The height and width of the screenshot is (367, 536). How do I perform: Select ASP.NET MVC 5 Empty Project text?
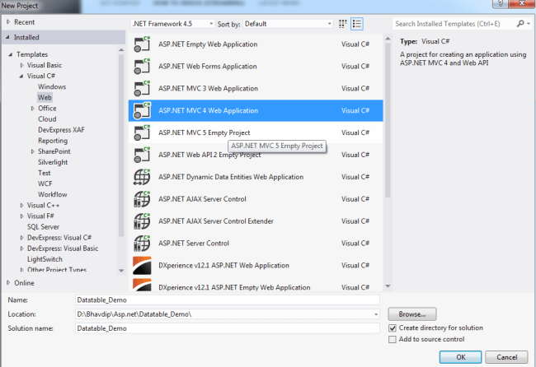click(204, 132)
